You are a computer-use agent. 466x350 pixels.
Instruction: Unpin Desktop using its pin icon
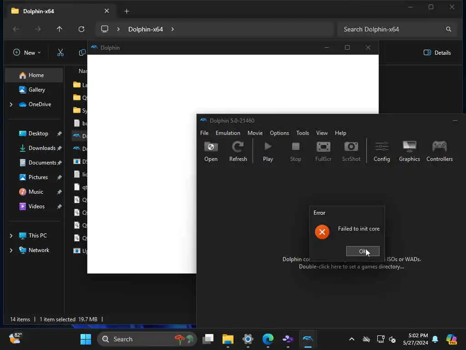[x=60, y=134]
